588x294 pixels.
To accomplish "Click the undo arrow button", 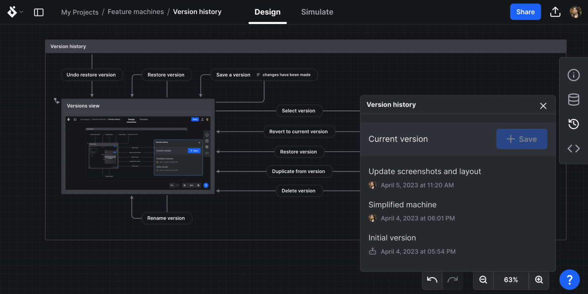I will 432,280.
